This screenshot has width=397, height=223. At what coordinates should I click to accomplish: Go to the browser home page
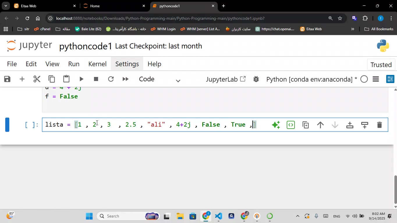tap(38, 18)
